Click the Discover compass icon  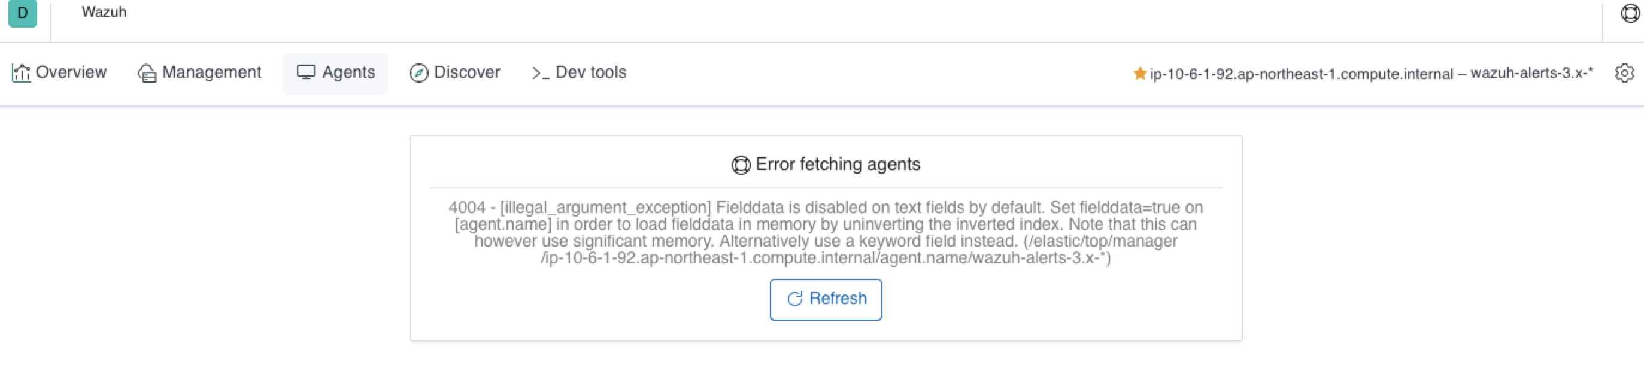[418, 72]
